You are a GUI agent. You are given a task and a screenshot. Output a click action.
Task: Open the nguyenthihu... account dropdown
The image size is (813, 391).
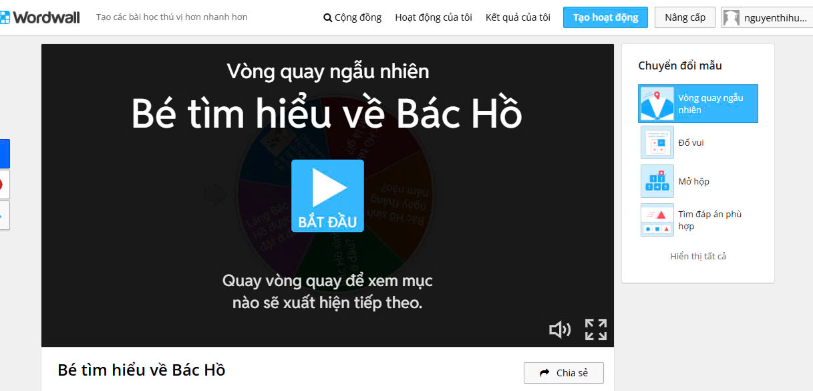pyautogui.click(x=766, y=17)
